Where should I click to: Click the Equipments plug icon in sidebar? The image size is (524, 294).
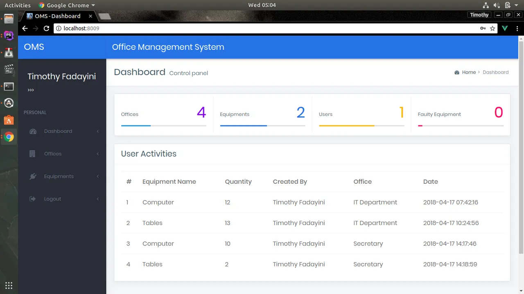[x=33, y=176]
